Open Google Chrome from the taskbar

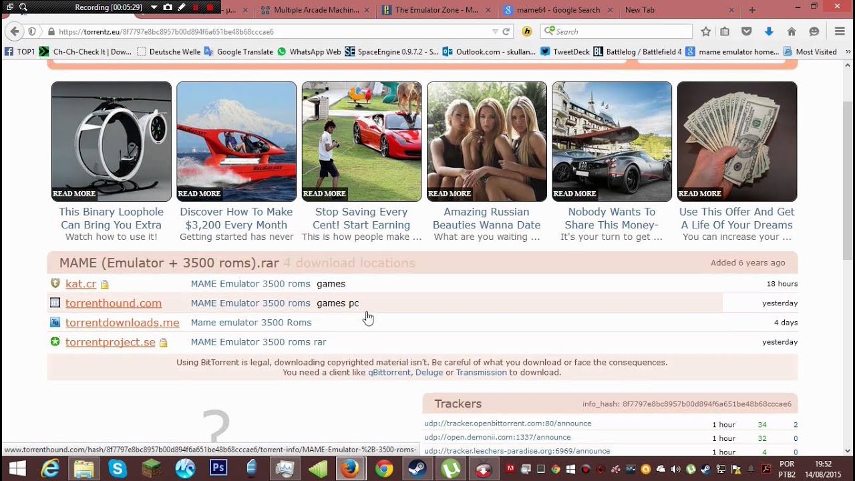(x=383, y=469)
